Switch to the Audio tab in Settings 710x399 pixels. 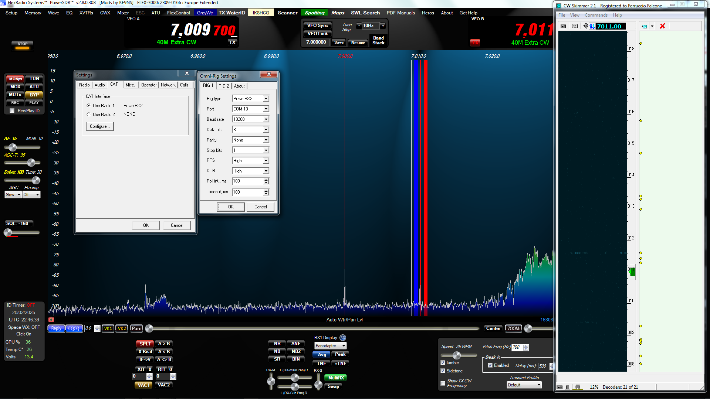100,85
